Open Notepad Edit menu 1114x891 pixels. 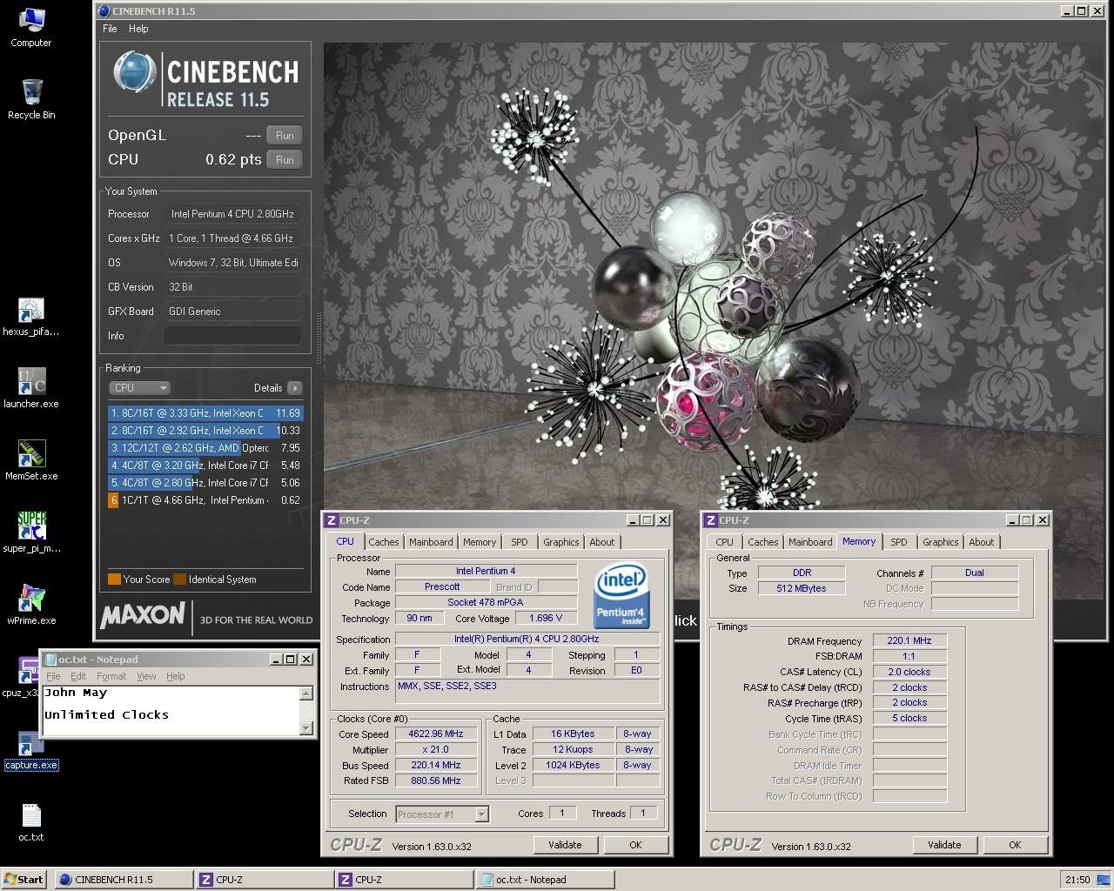(78, 676)
